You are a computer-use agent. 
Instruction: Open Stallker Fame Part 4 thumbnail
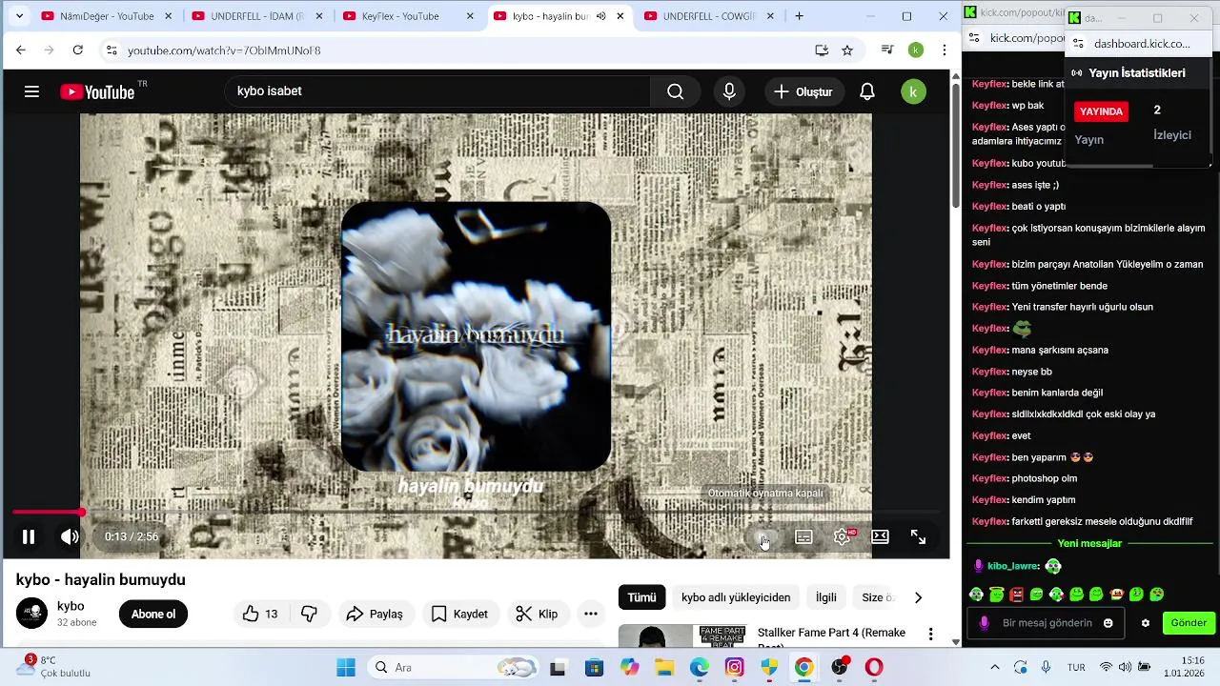tap(682, 636)
